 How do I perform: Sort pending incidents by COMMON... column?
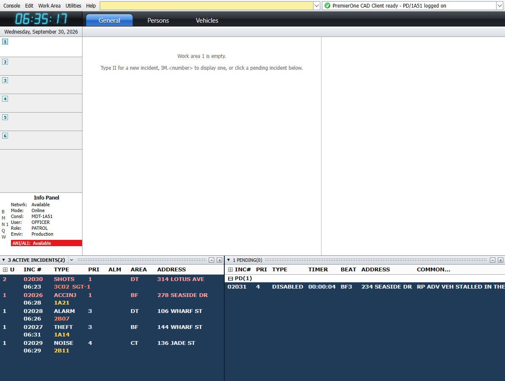[x=433, y=270]
